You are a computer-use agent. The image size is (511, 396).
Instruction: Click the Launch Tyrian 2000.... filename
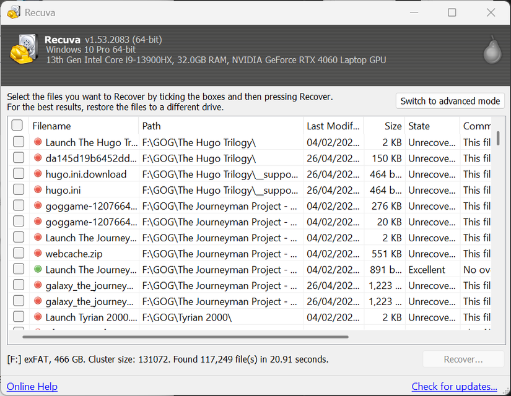[x=91, y=317]
